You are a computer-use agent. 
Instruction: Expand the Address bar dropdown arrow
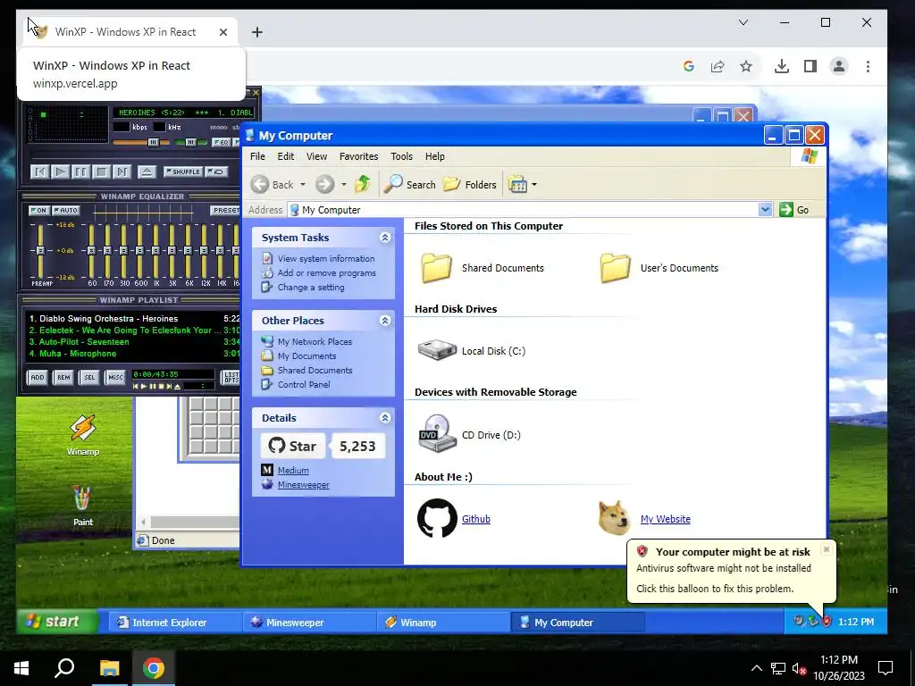[x=765, y=209]
